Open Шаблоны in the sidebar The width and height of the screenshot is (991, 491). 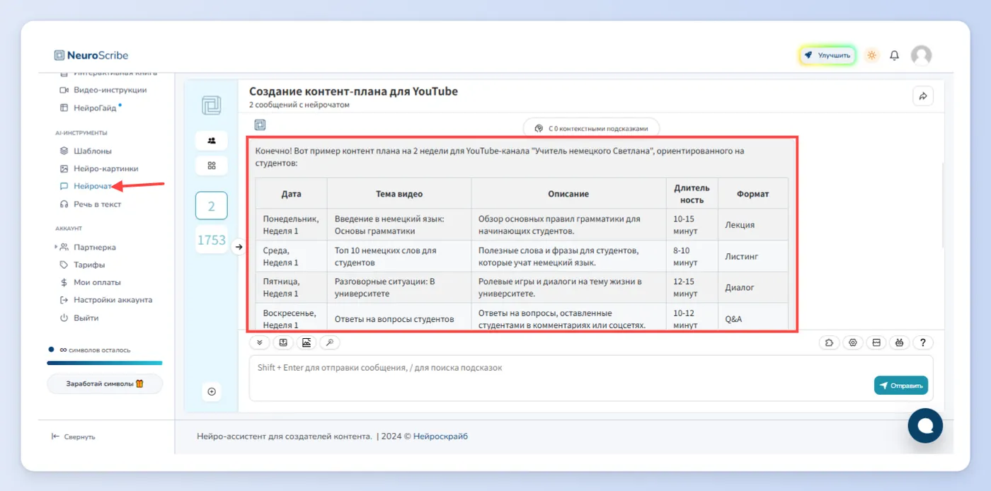86,151
